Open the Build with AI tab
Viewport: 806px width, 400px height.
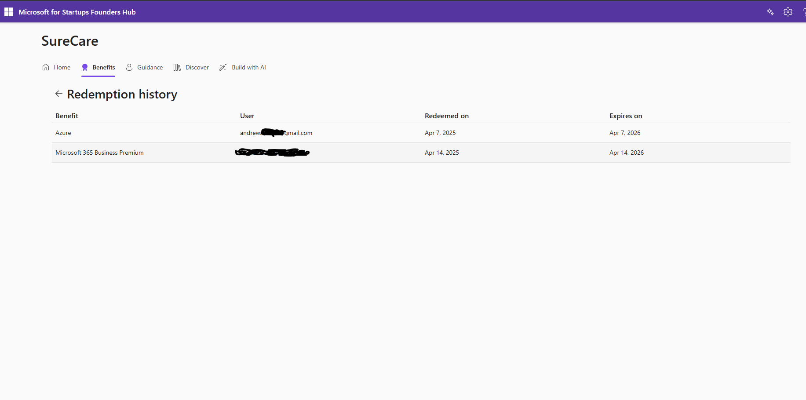[243, 67]
